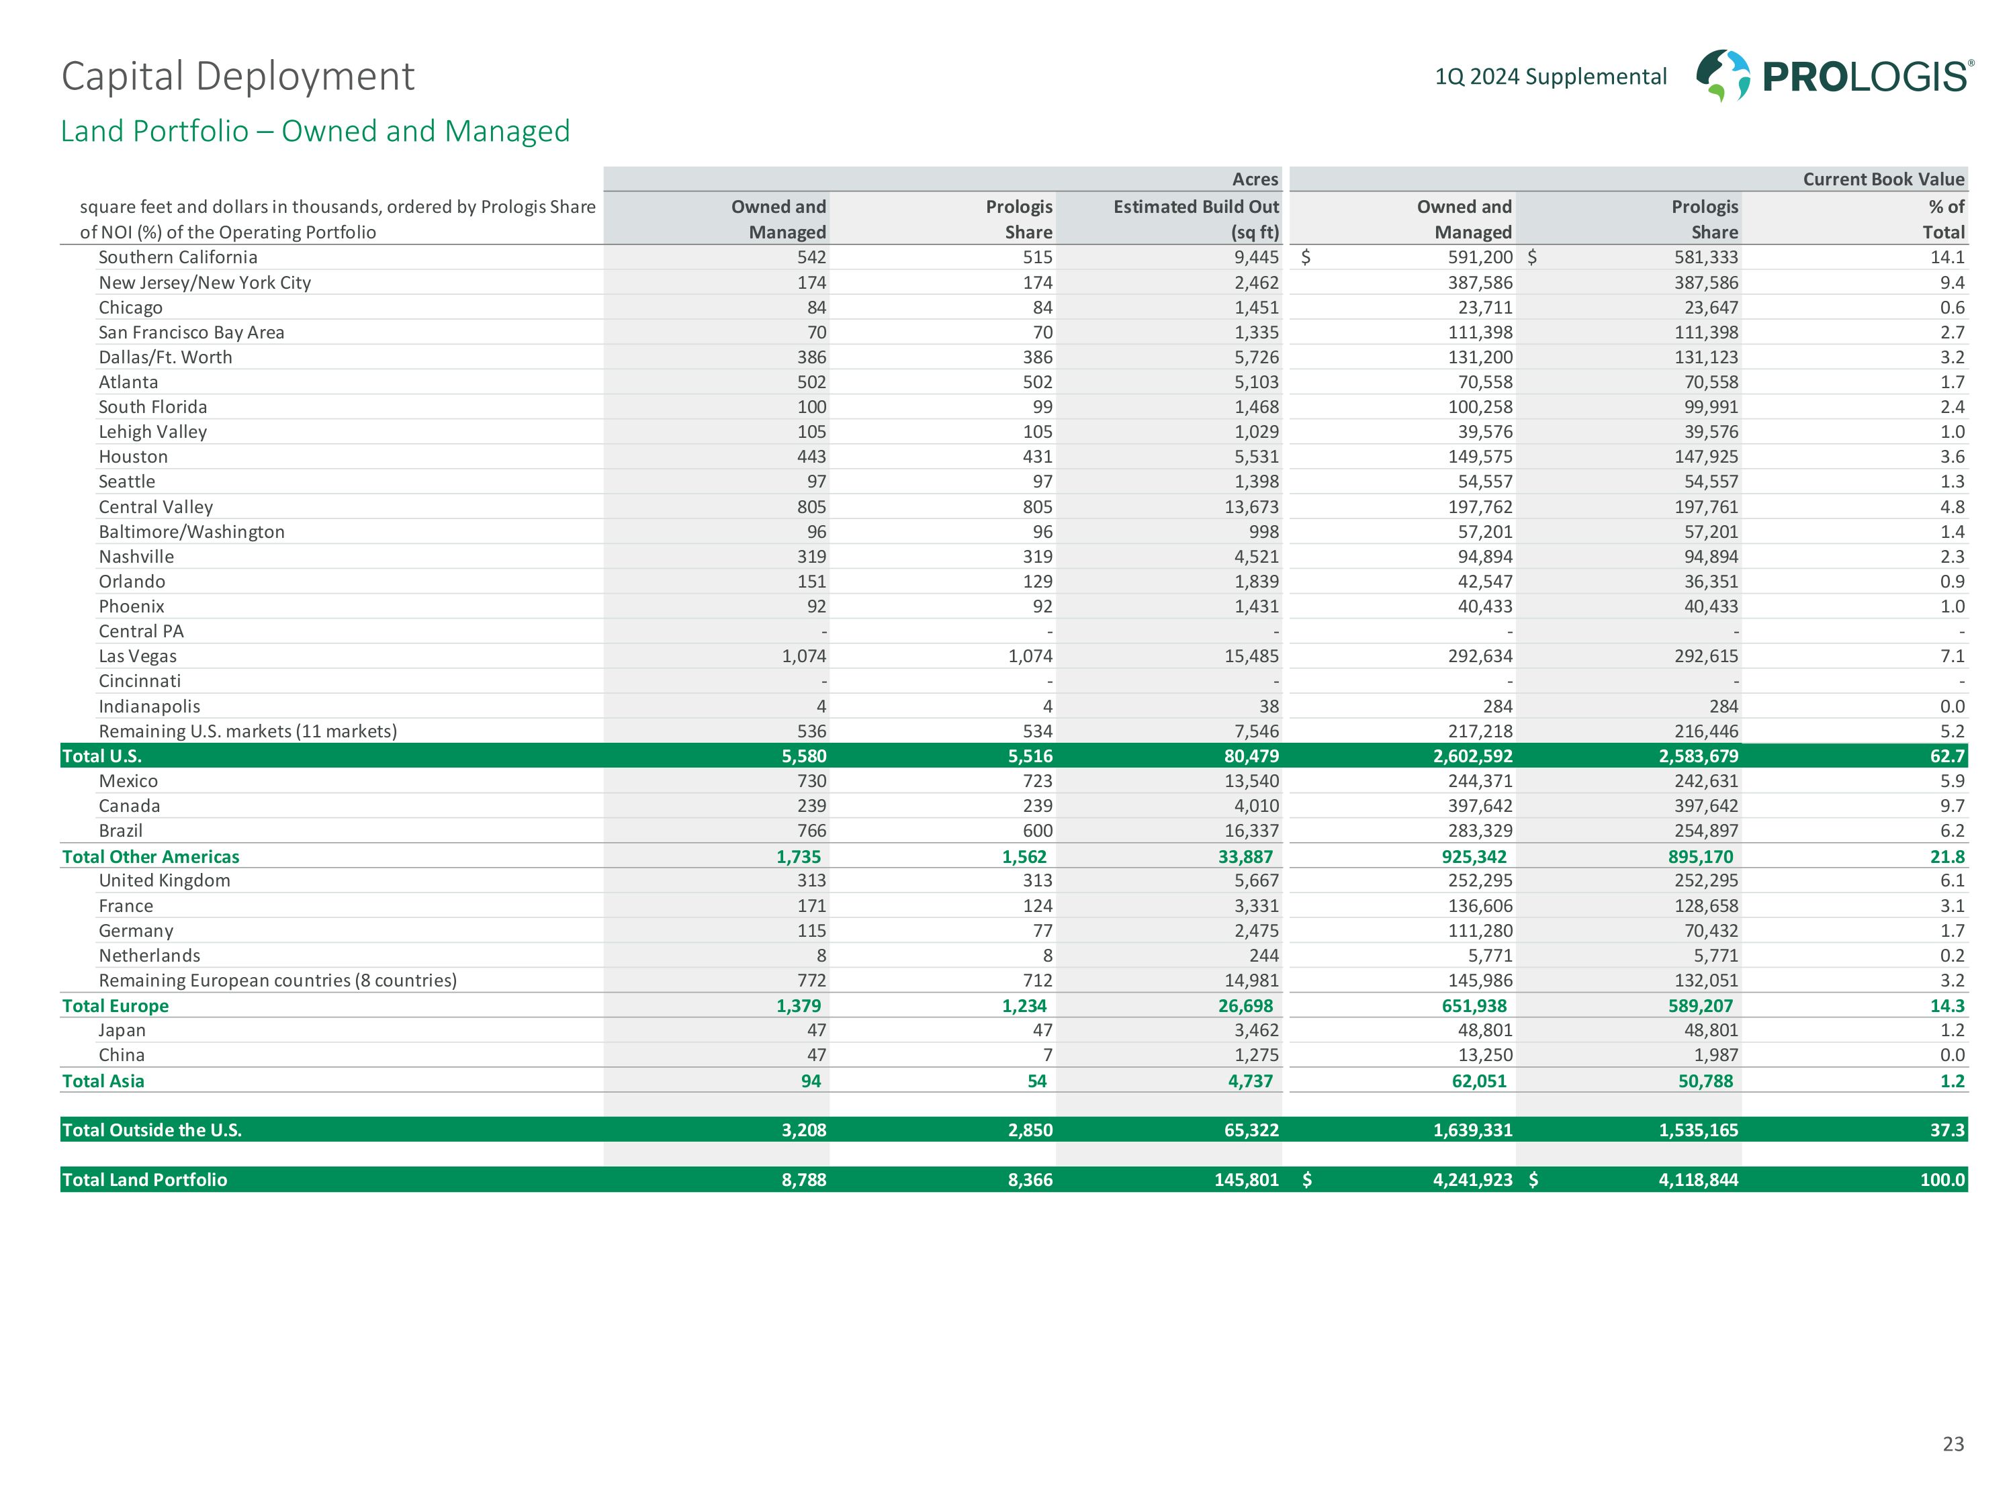Click the 1Q 2024 Supplemental label
2015x1511 pixels.
[1550, 77]
